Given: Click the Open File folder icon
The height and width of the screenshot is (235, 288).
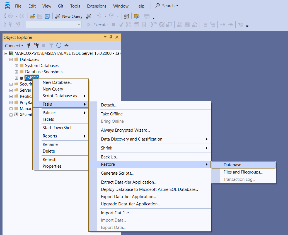Looking at the screenshot, I should [32, 16].
